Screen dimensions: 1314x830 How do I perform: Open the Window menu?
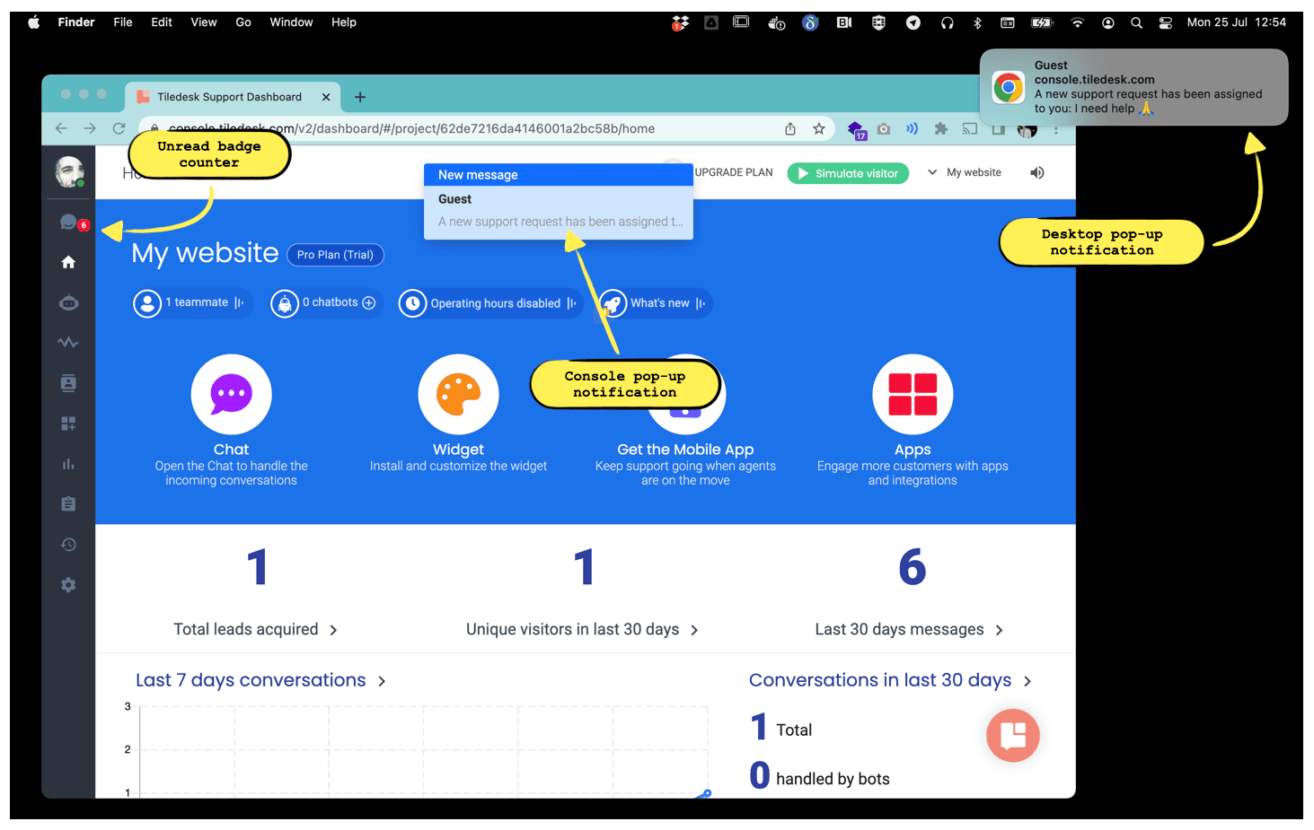point(291,22)
